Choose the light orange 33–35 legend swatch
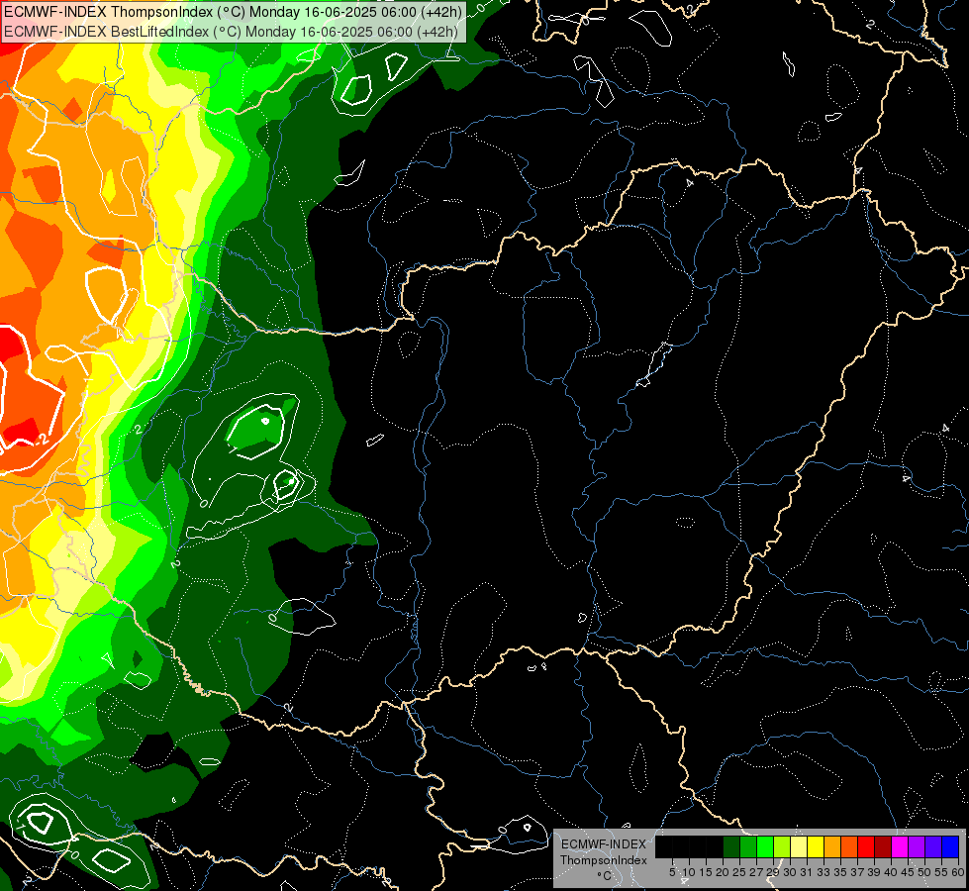Screen dimensions: 969x891 832,846
